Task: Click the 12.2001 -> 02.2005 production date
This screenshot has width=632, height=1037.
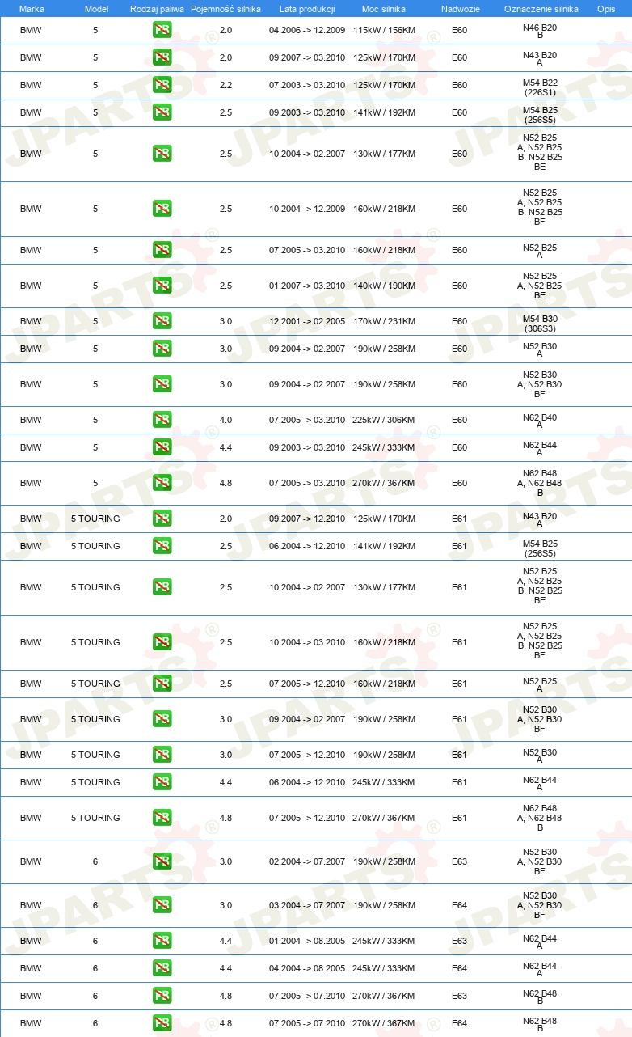Action: coord(307,321)
